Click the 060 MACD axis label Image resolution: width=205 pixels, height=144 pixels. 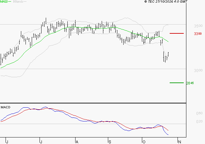point(199,113)
